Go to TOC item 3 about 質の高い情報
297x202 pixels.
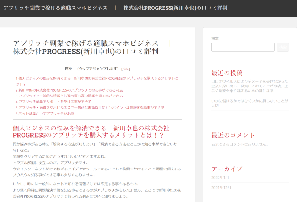click(69, 96)
